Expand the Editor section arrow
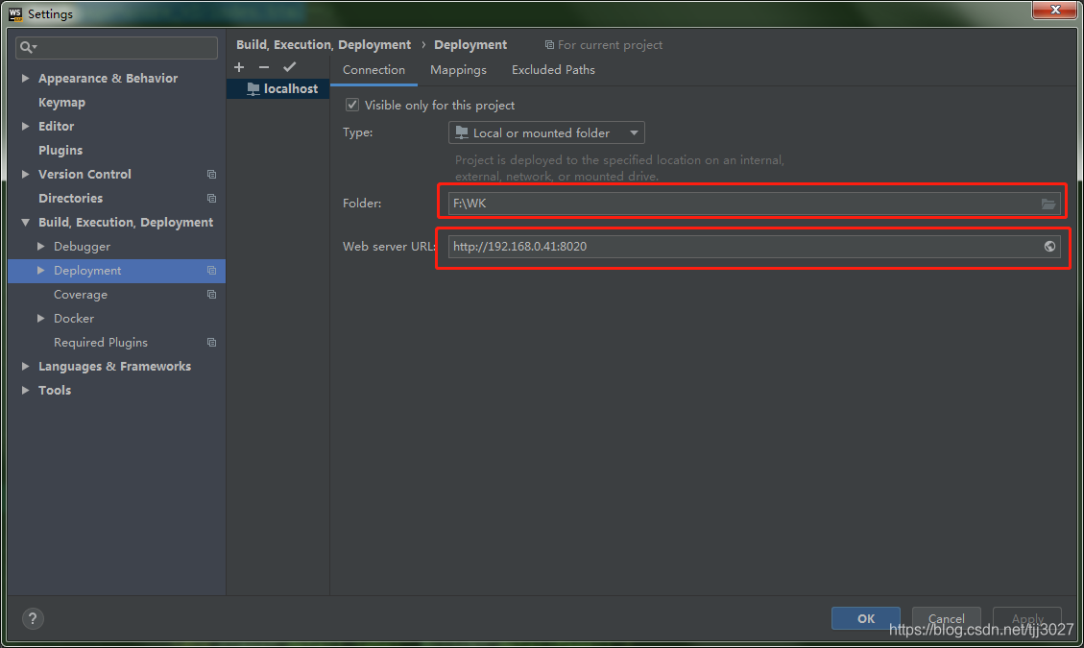The width and height of the screenshot is (1084, 648). coord(26,126)
